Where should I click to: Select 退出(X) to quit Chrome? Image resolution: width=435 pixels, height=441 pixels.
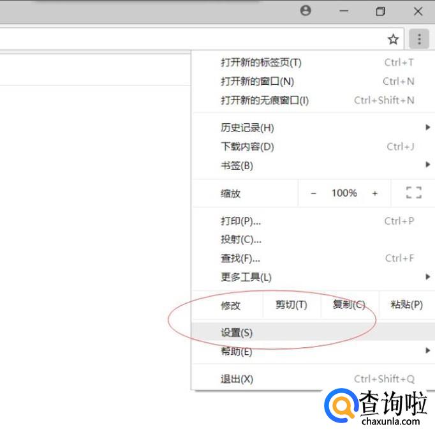tap(237, 379)
